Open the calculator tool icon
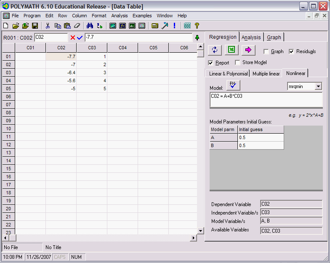Viewport: 330px width, 263px height. (x=155, y=26)
